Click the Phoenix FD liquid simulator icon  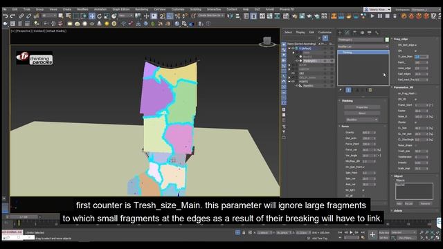[341, 16]
